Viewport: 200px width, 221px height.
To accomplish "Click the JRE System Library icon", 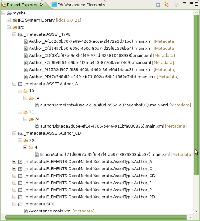I will point(15,20).
